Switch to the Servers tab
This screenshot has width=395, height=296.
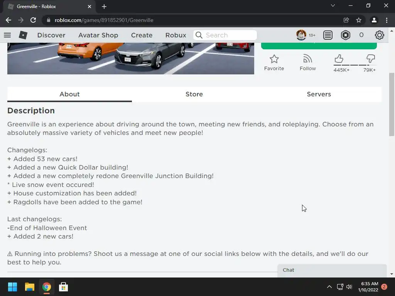point(319,94)
